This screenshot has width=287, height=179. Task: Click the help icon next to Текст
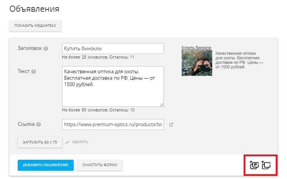pyautogui.click(x=34, y=71)
